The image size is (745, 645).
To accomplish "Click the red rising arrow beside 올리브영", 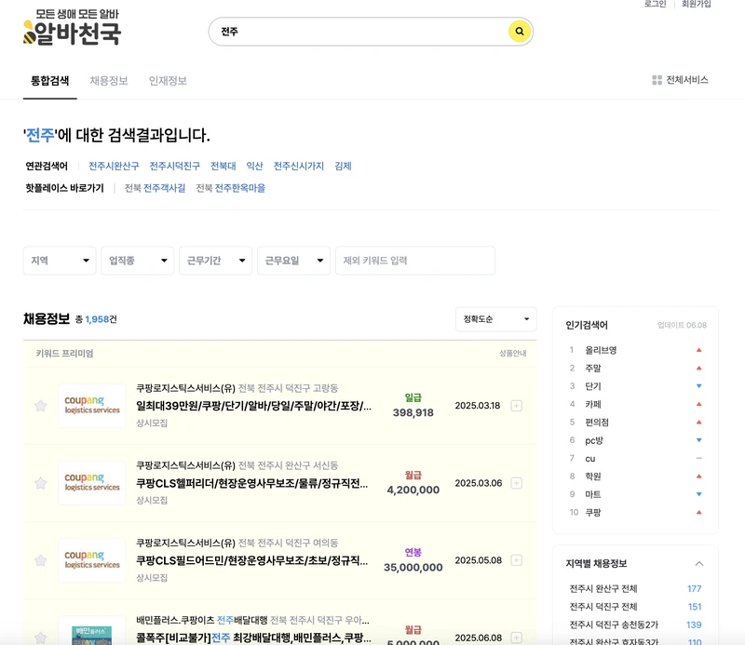I will 698,348.
